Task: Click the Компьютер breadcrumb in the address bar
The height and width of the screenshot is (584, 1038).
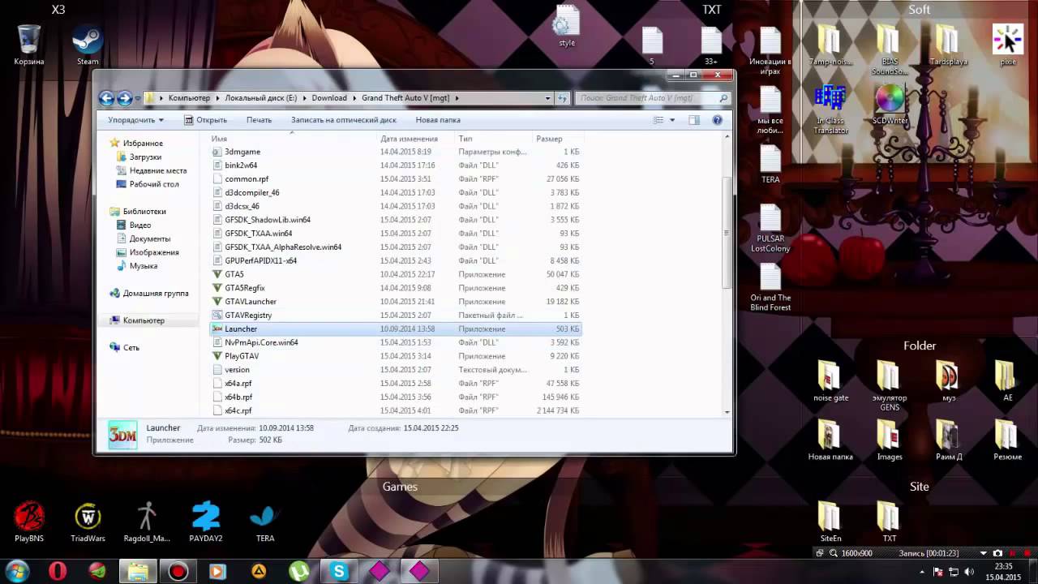Action: click(x=189, y=98)
